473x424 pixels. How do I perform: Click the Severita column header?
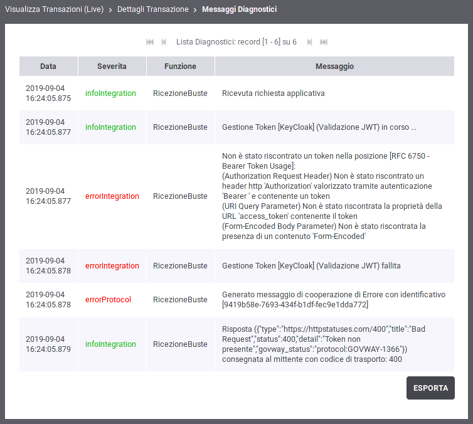[112, 66]
